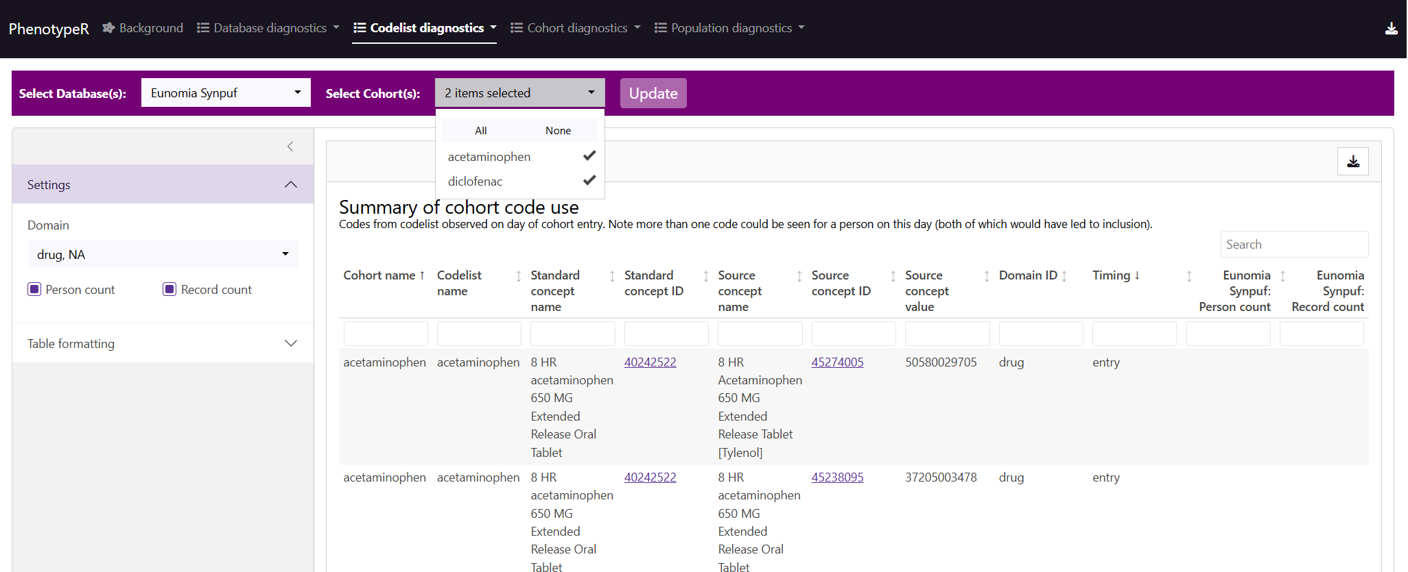This screenshot has height=572, width=1408.
Task: Open the Cohort diagnostics menu
Action: [576, 28]
